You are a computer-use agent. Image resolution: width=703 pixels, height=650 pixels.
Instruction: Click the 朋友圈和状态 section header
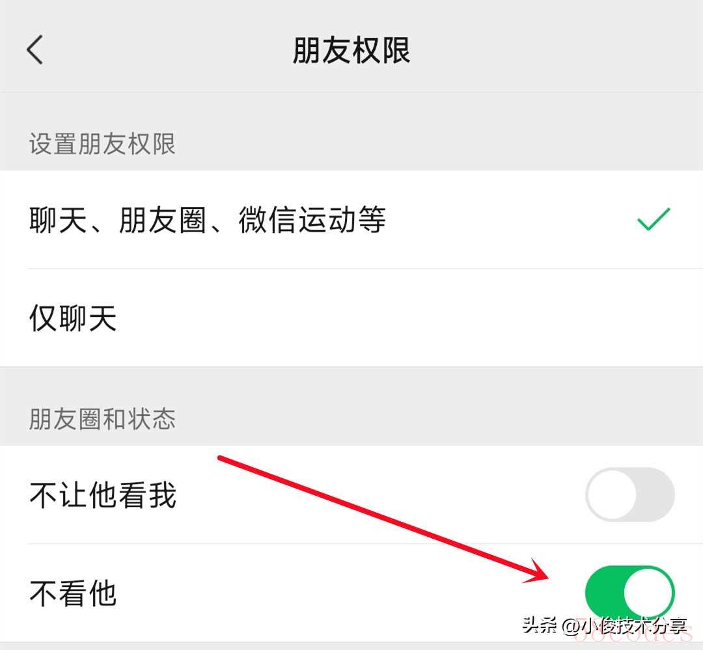(x=102, y=419)
